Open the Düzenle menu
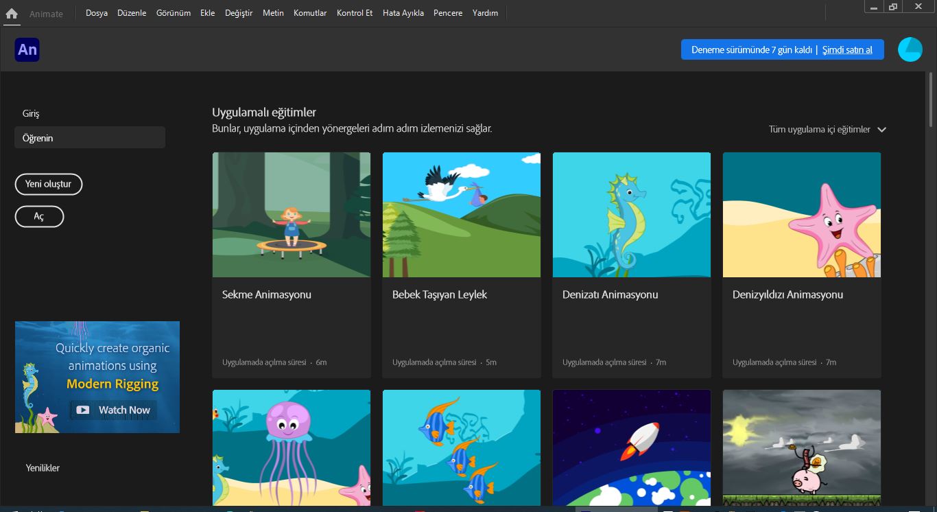This screenshot has width=937, height=512. point(132,13)
